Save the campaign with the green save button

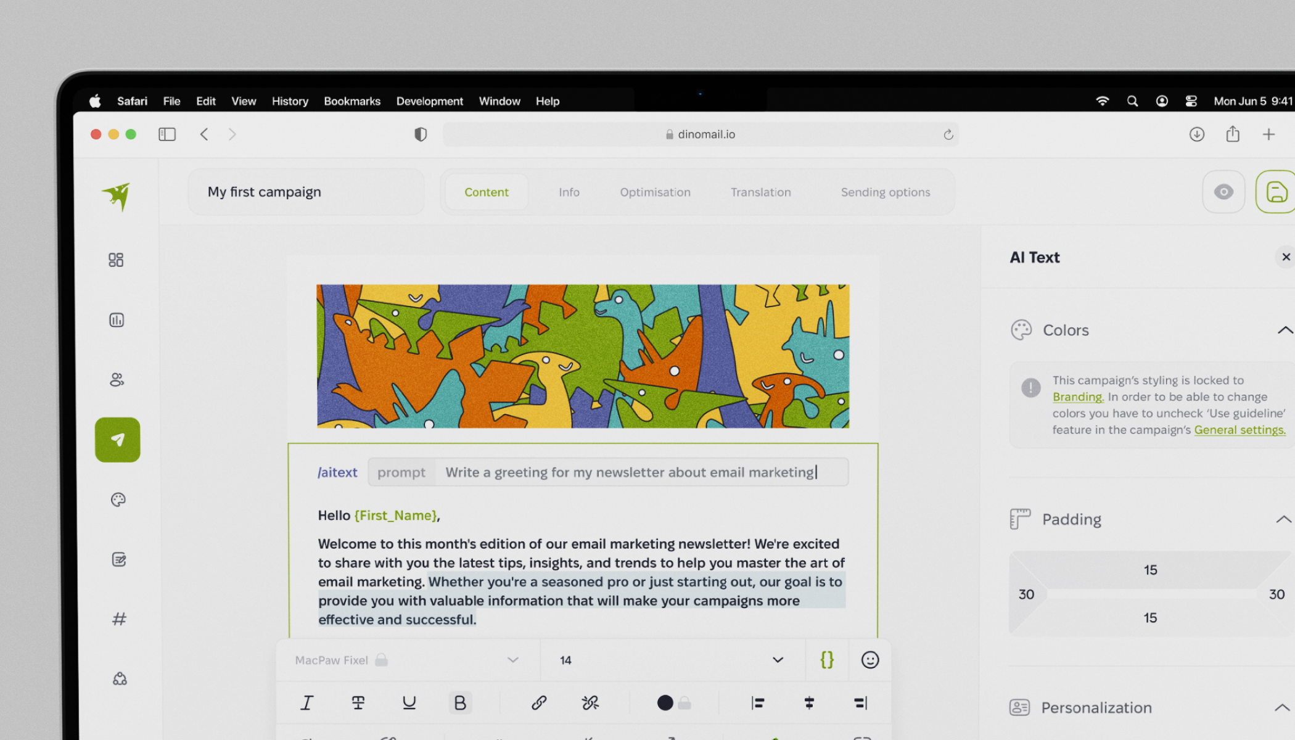coord(1276,192)
